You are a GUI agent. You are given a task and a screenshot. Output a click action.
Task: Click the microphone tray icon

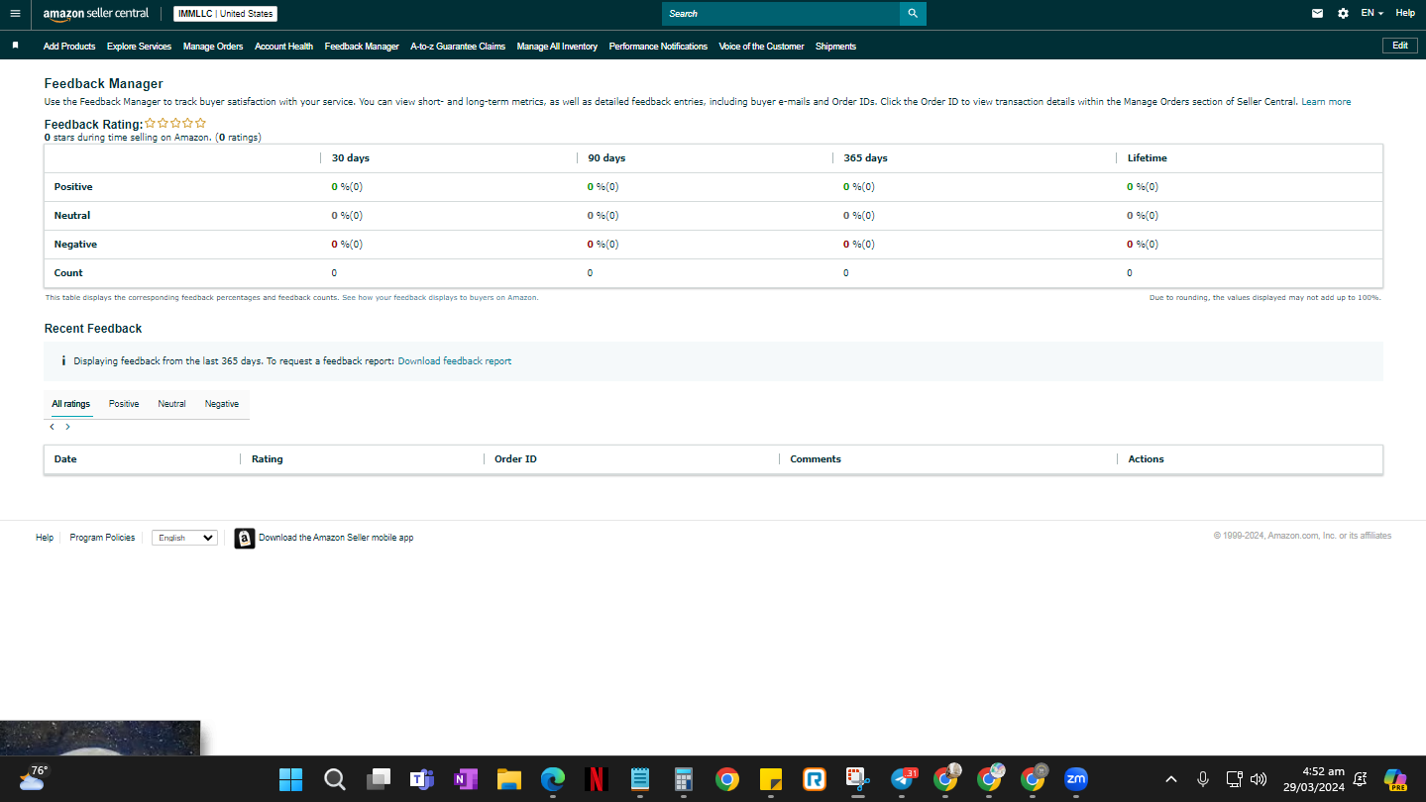1202,779
